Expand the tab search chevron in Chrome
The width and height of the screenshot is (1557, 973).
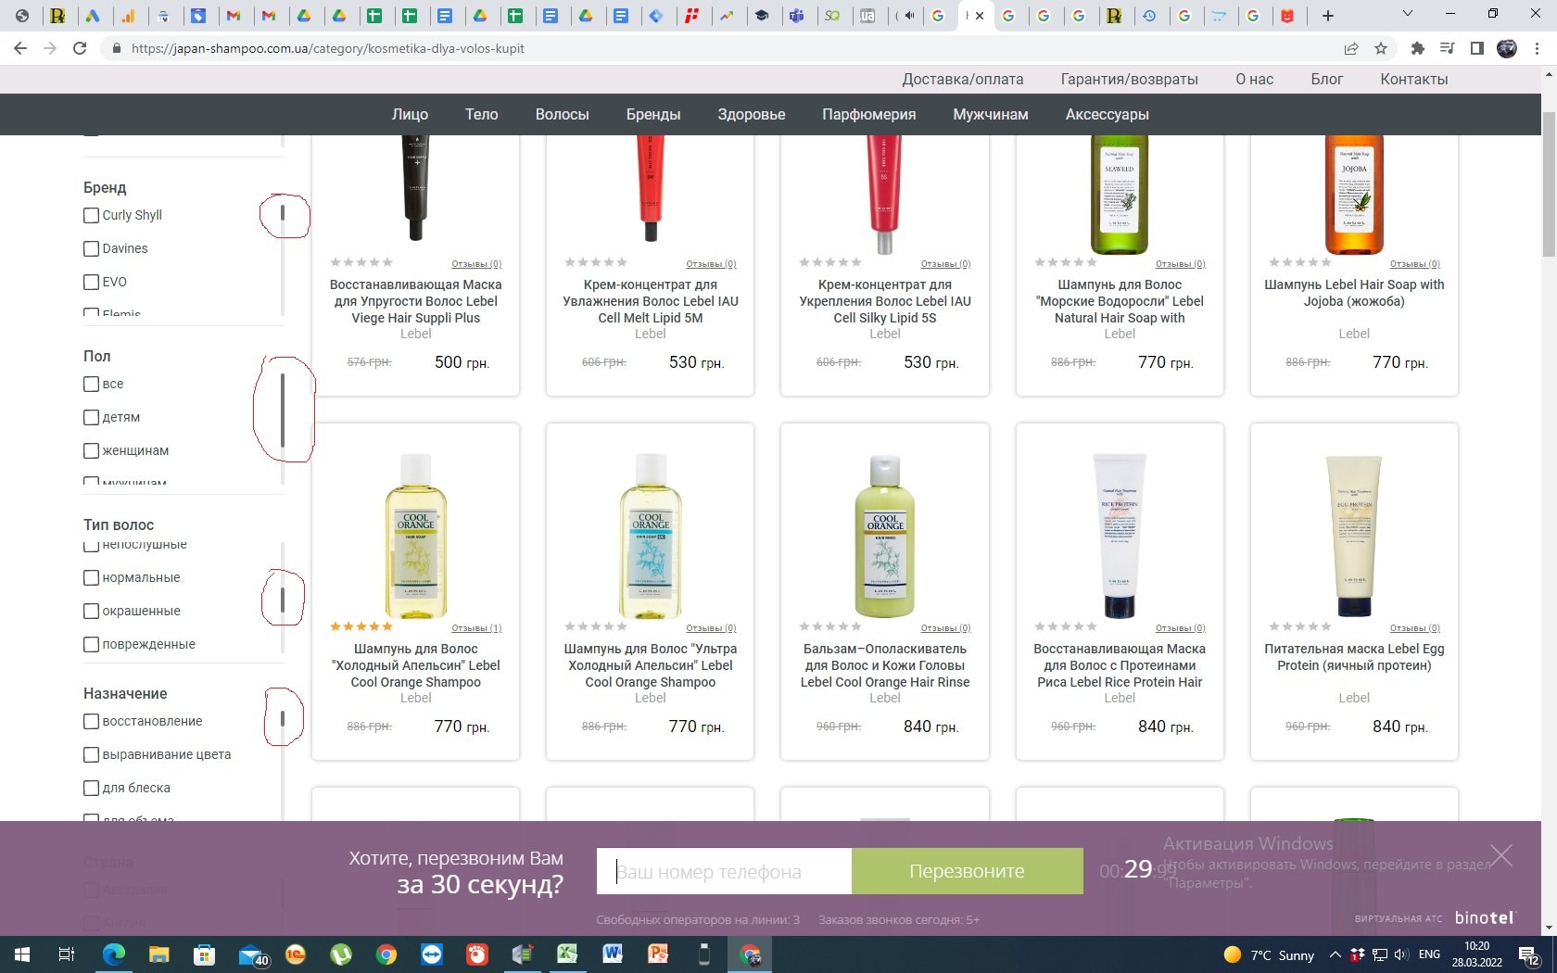[1407, 15]
